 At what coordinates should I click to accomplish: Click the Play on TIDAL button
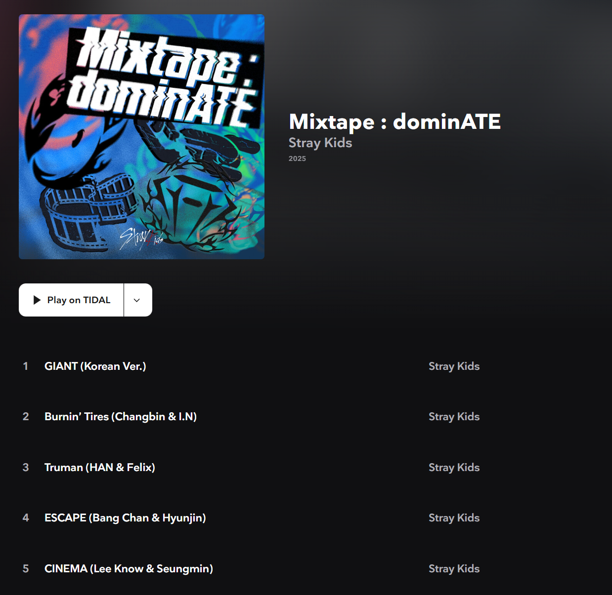(71, 300)
